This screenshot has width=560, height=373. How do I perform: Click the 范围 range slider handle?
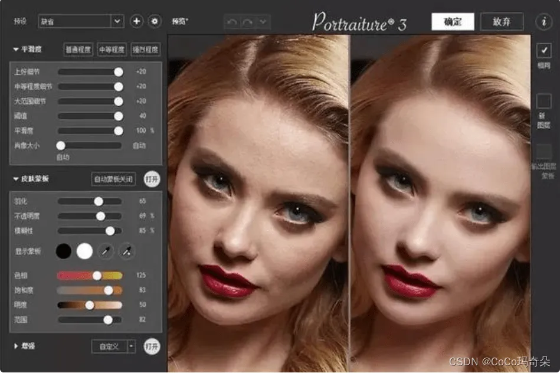[x=108, y=320]
